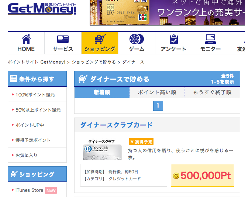Click the 全5件 1-5を表示 count text
The image size is (245, 197).
(222, 79)
